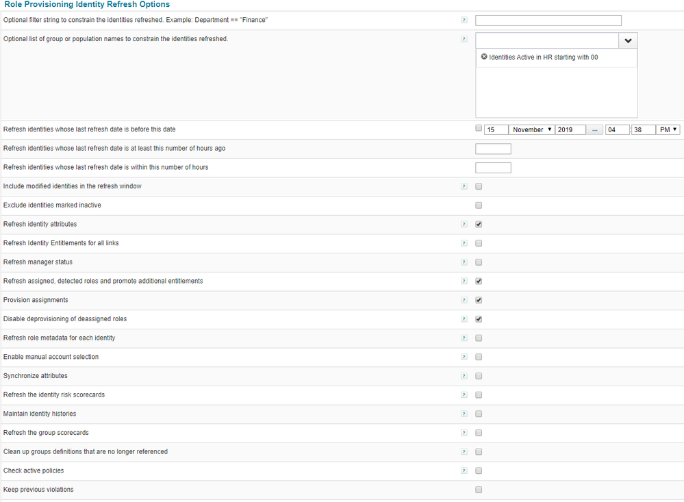Expand group or population names dropdown
Viewport: 684px width, 502px height.
pyautogui.click(x=628, y=40)
